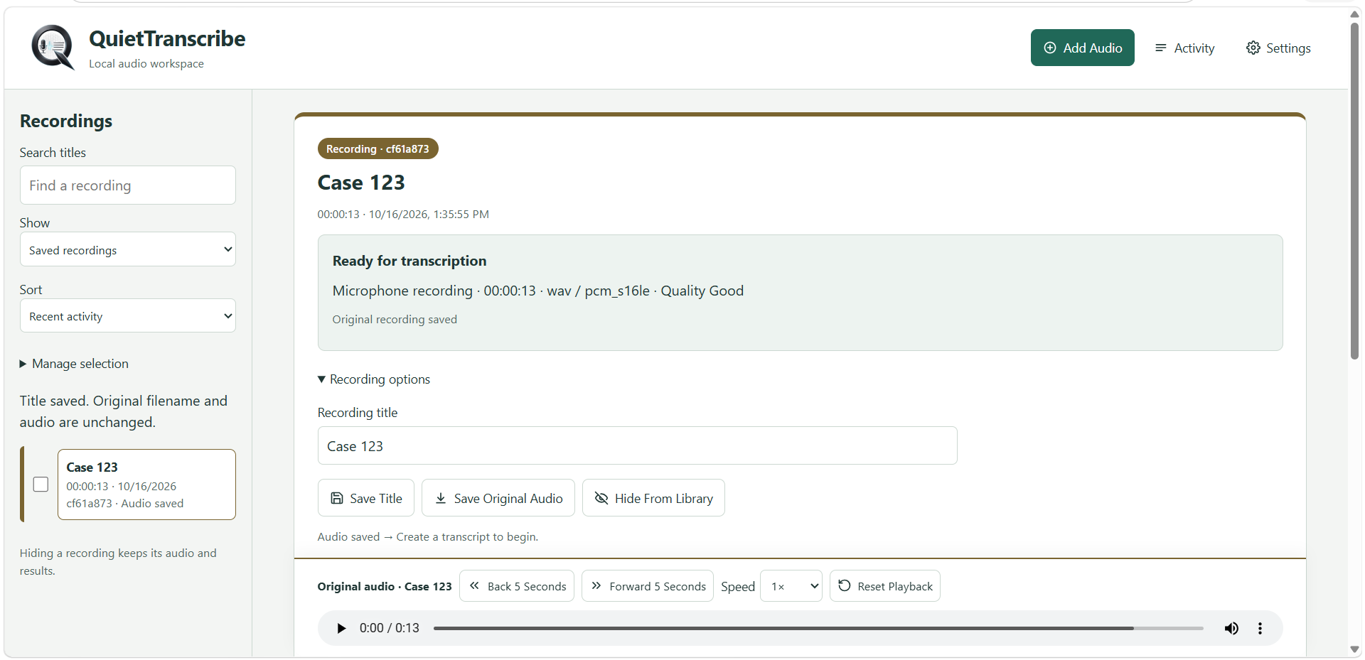Click the Original recording saved text

pos(395,320)
